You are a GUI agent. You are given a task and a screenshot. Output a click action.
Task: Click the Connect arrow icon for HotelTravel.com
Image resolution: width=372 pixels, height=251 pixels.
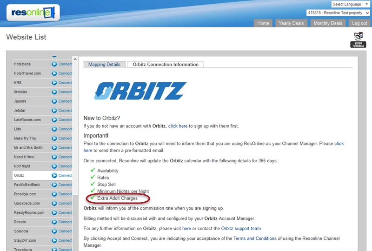click(x=54, y=73)
